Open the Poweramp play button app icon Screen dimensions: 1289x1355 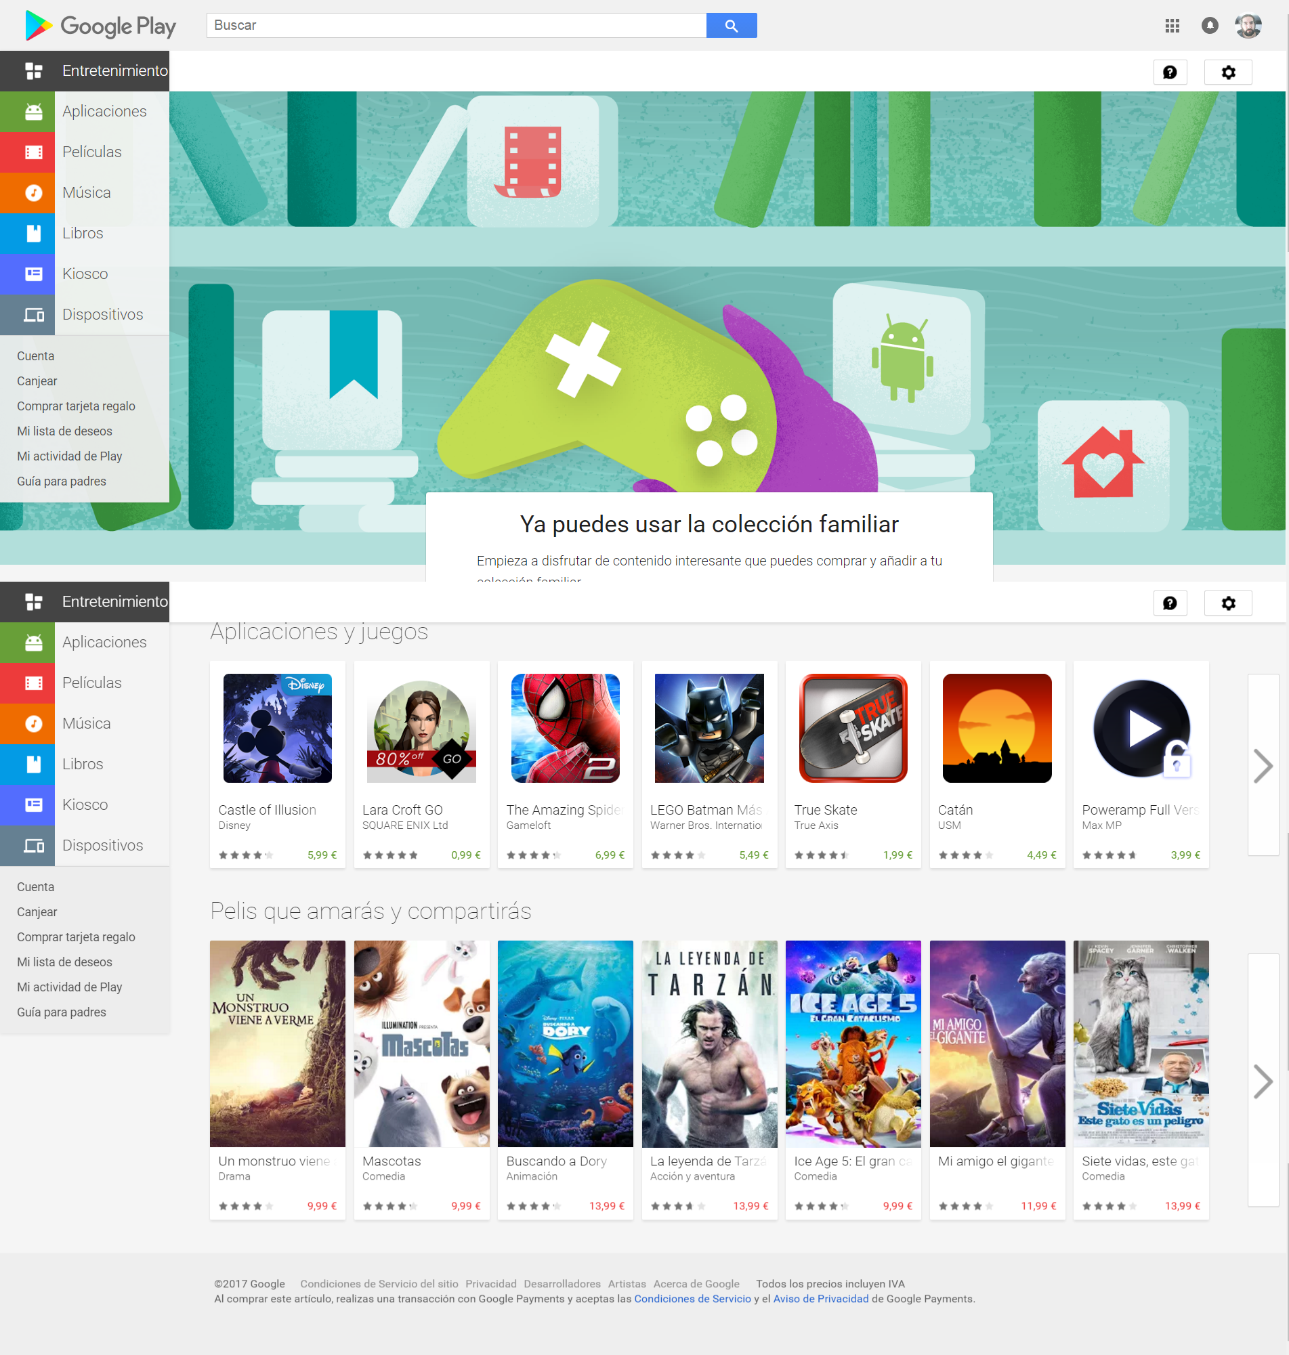coord(1141,728)
